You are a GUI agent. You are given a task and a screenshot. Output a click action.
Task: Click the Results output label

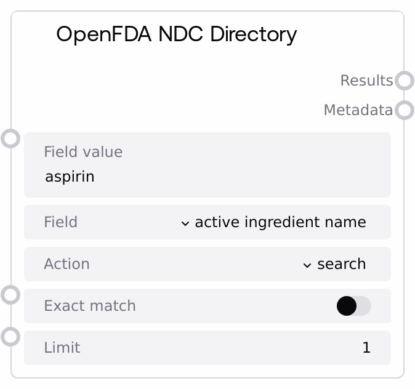pos(366,81)
